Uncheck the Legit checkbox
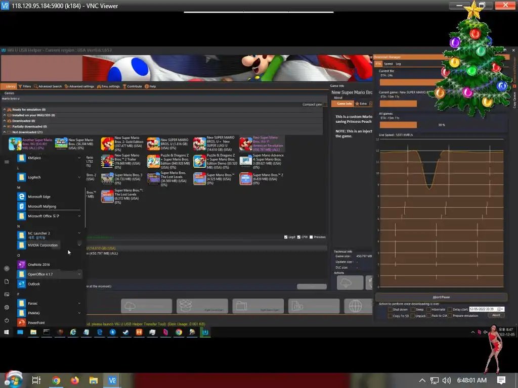518x388 pixels. coord(286,237)
